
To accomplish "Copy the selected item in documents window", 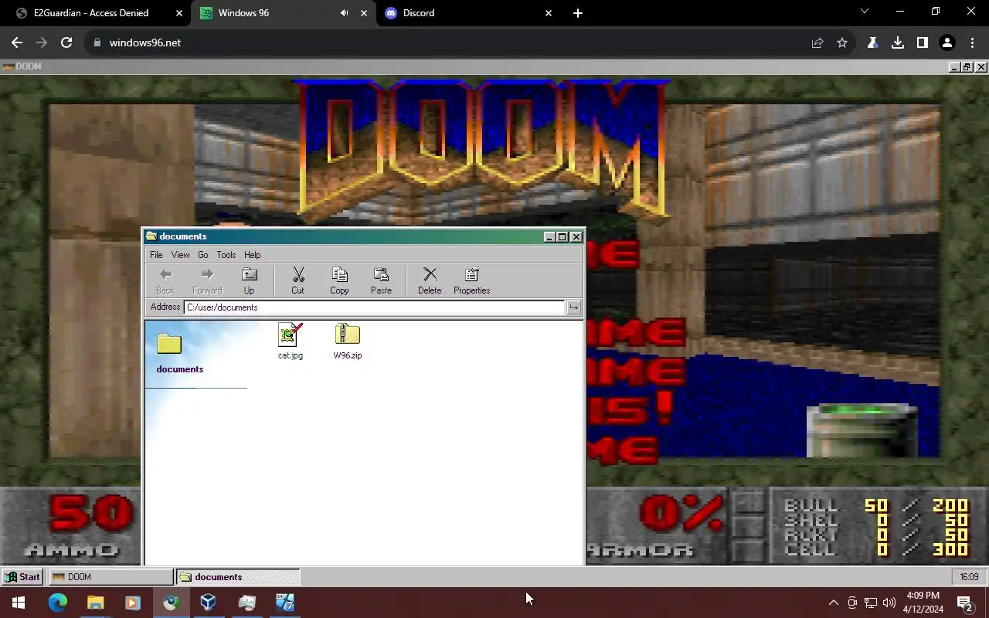I will click(x=339, y=281).
